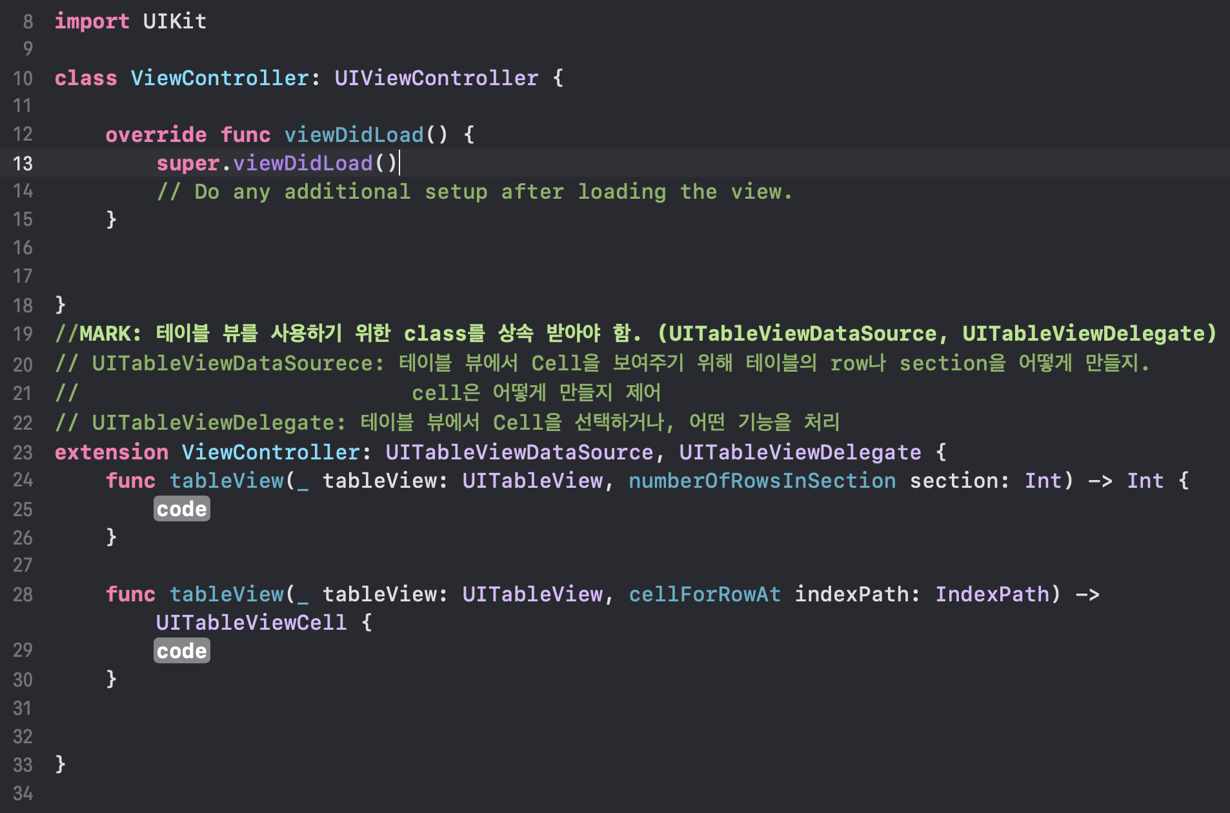Viewport: 1230px width, 813px height.
Task: Click 'tableView' function name on line 28
Action: point(227,594)
